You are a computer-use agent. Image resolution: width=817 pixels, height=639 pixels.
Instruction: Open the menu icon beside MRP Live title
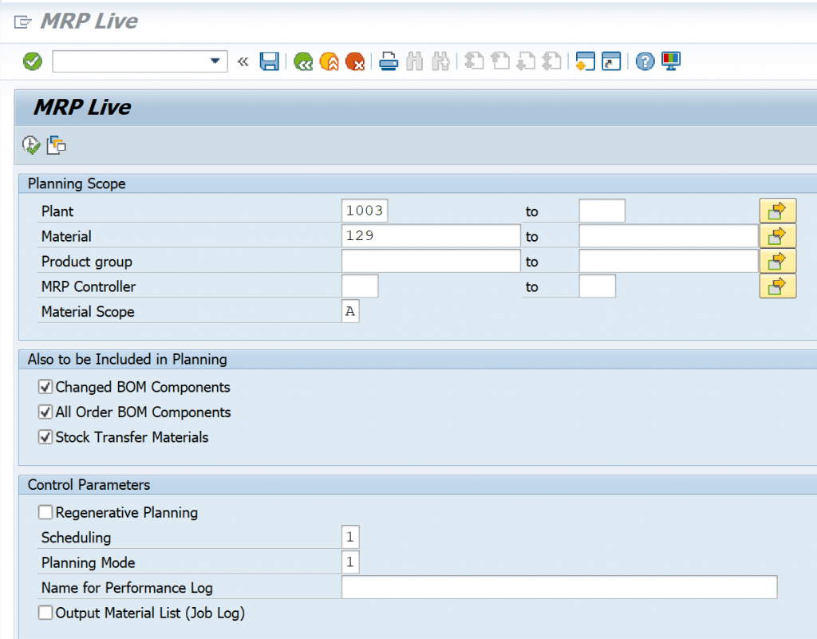[x=23, y=22]
